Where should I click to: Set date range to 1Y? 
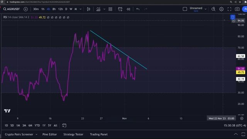[x=44, y=125]
